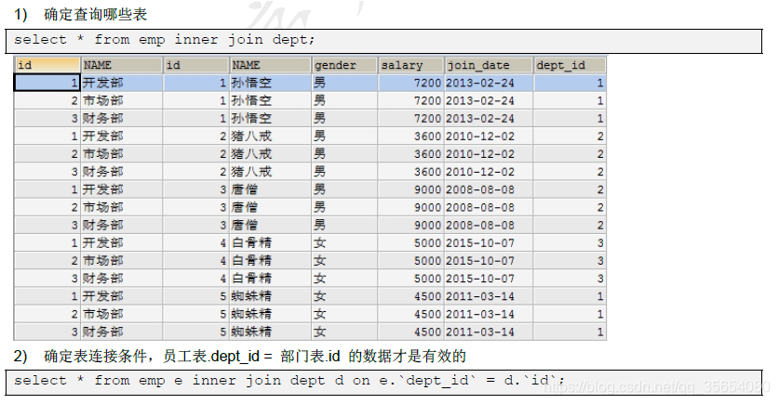Click 财务部 in the 孙悟空 row
779x404 pixels.
[102, 119]
